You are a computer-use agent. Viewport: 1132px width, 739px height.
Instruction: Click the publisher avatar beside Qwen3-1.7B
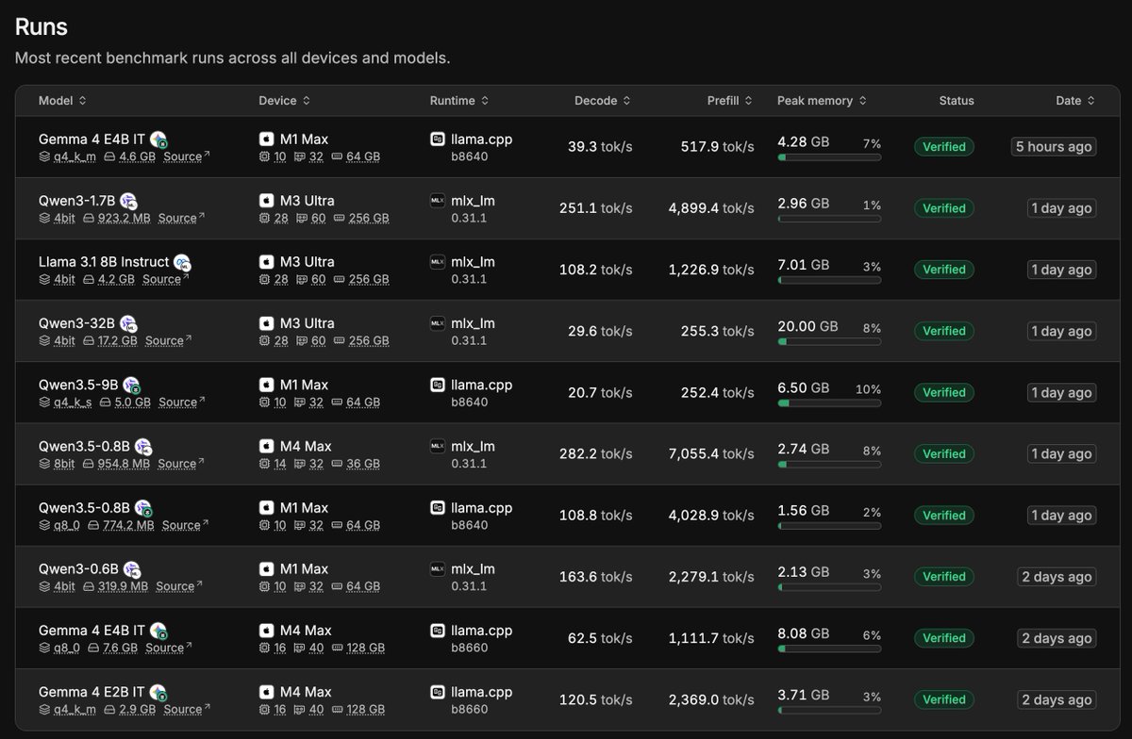[128, 201]
